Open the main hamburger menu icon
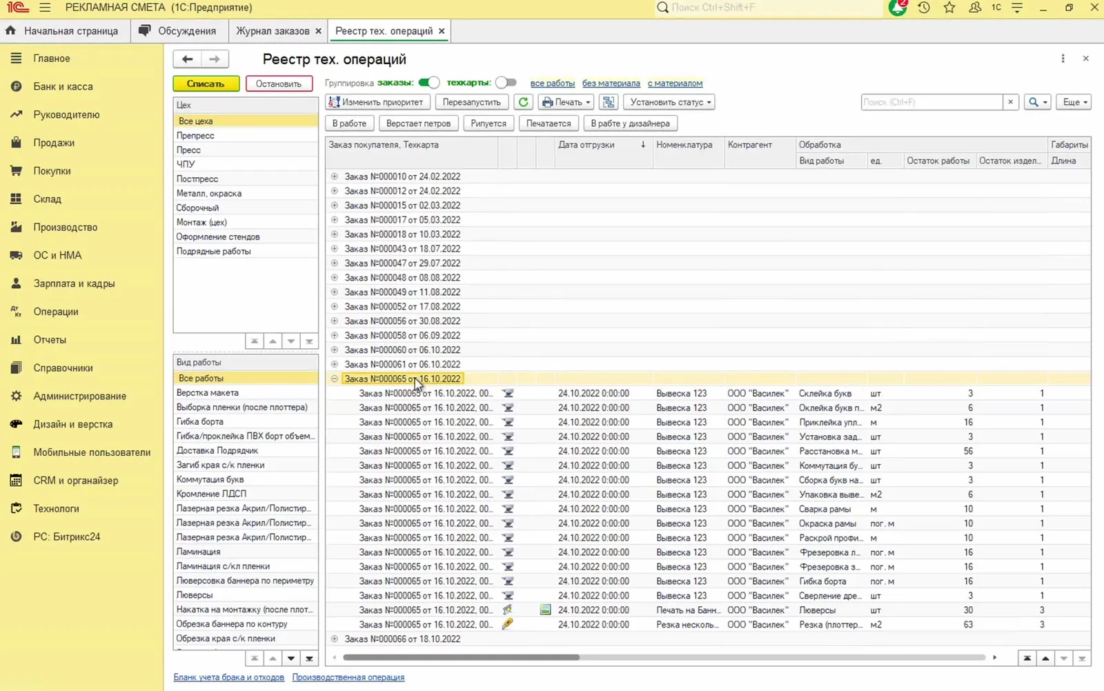Screen dimensions: 1104x691 [x=45, y=8]
